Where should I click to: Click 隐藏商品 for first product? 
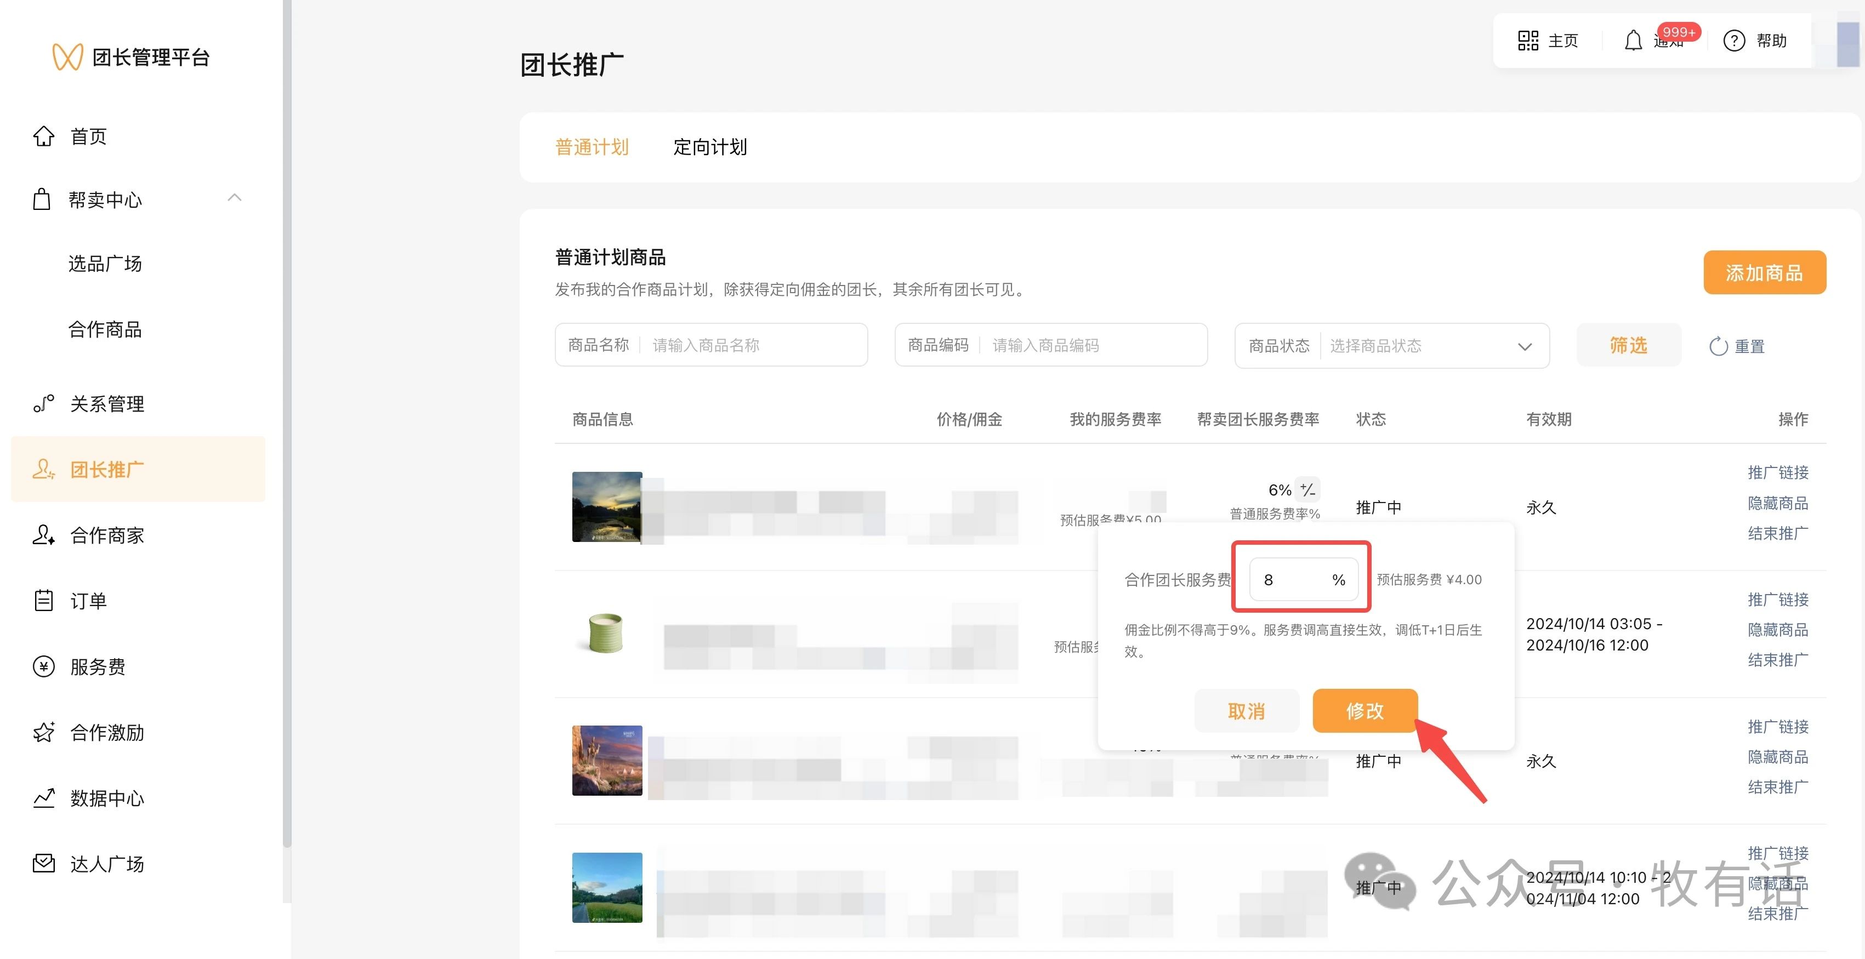point(1777,503)
